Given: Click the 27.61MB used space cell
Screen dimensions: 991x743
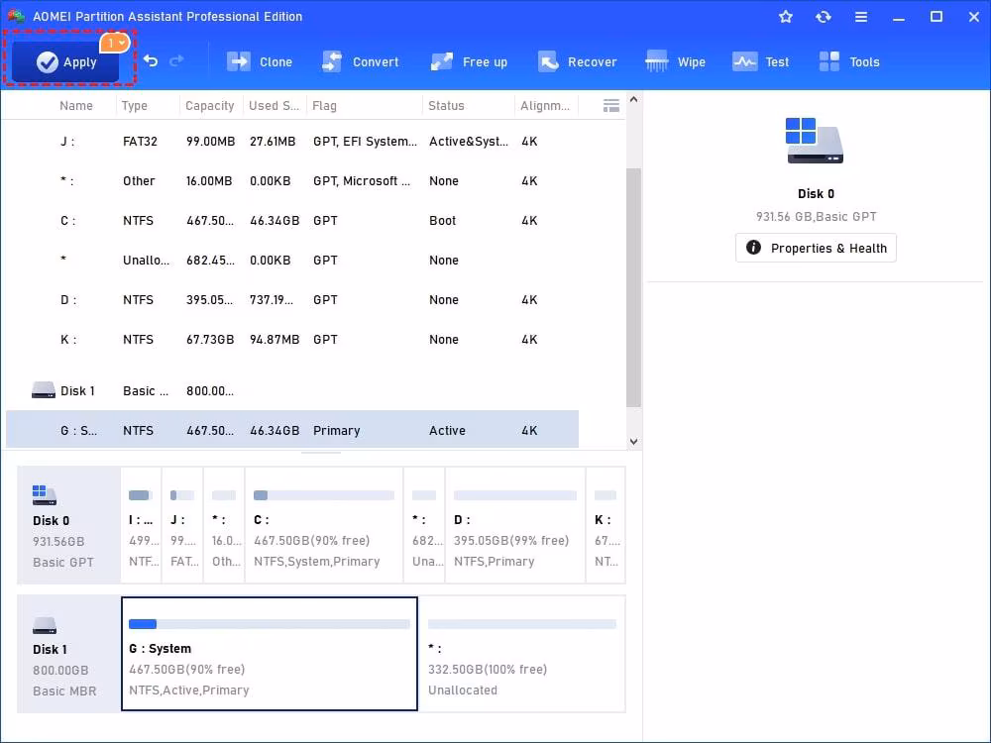Looking at the screenshot, I should coord(273,142).
